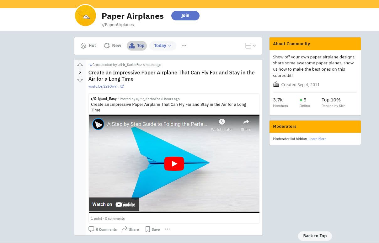Click the Back to Top button

click(x=315, y=236)
